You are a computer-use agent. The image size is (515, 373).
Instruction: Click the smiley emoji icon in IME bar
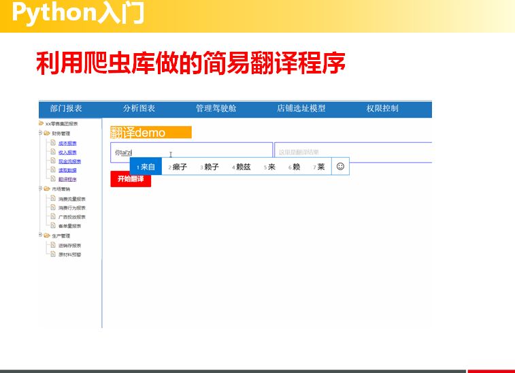pyautogui.click(x=340, y=166)
